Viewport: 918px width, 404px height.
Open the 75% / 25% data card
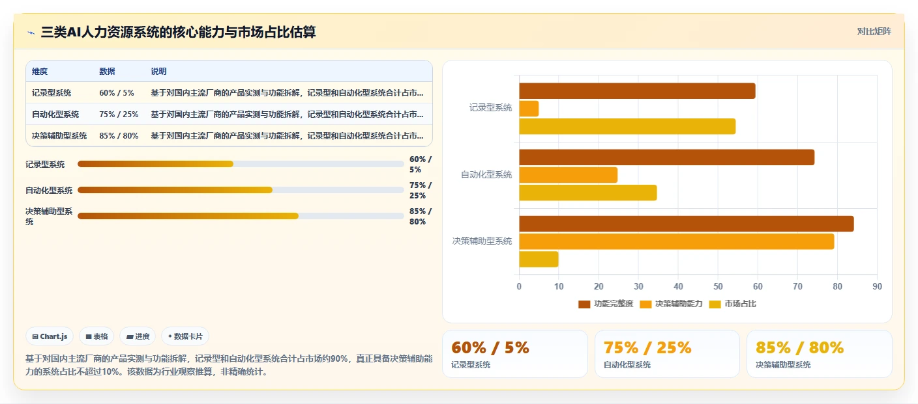pos(667,354)
